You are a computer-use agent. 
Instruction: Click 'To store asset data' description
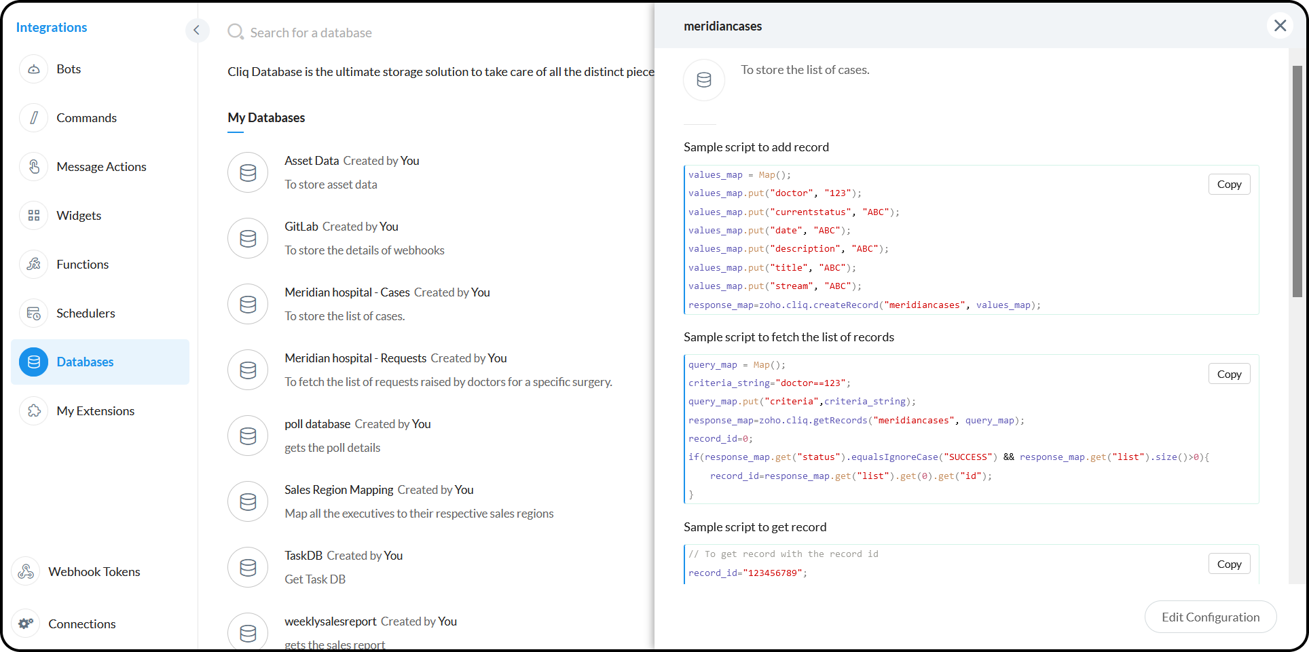[331, 185]
